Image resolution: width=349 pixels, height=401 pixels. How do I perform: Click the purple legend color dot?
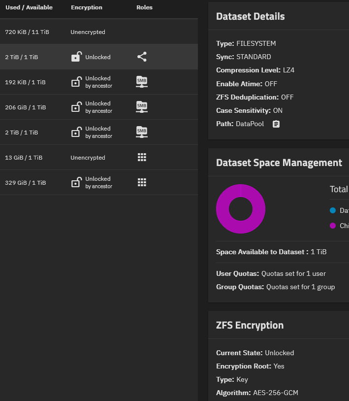pyautogui.click(x=333, y=226)
